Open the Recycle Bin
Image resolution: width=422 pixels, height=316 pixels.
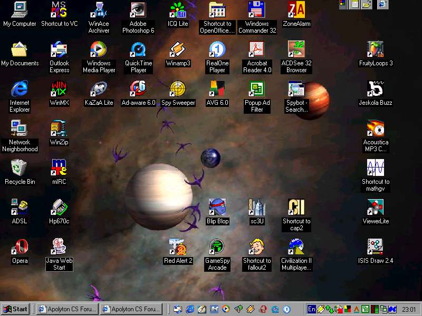[x=20, y=168]
